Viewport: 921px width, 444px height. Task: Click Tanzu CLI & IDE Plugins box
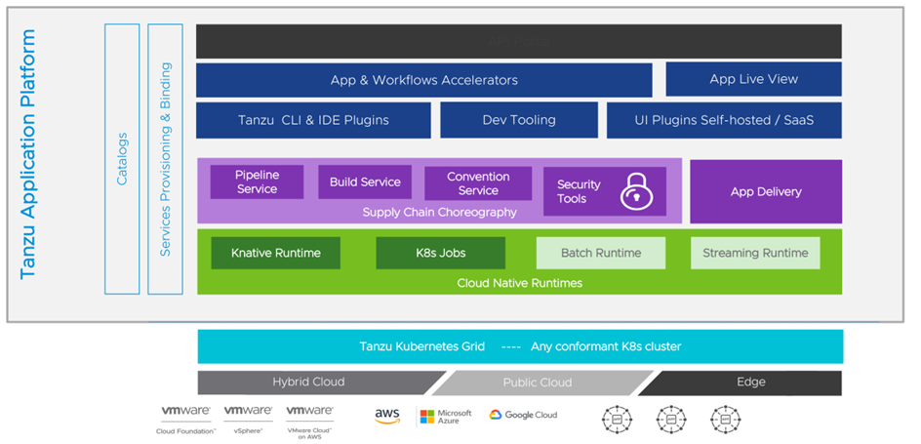click(x=313, y=120)
